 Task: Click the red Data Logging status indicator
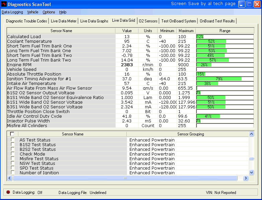8,192
